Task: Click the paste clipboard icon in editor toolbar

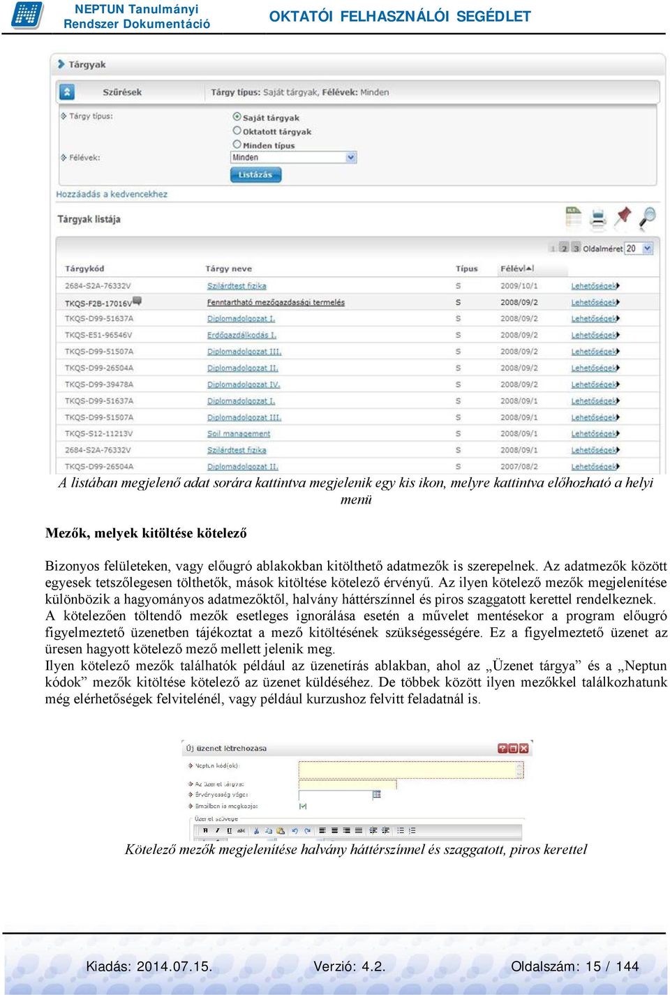Action: click(280, 830)
